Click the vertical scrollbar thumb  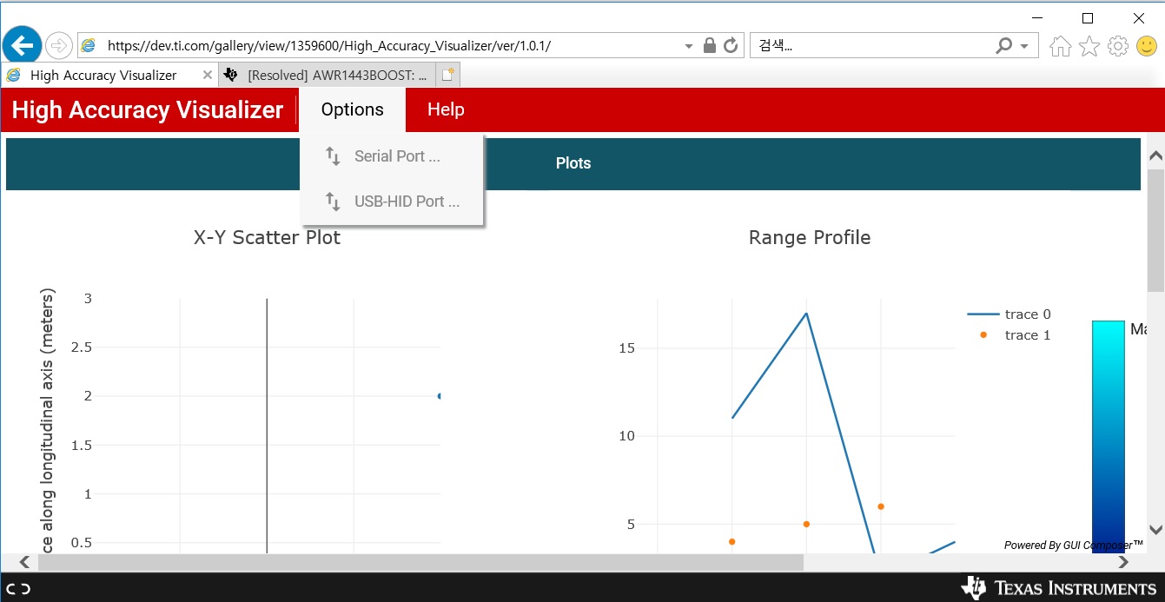pos(1155,230)
